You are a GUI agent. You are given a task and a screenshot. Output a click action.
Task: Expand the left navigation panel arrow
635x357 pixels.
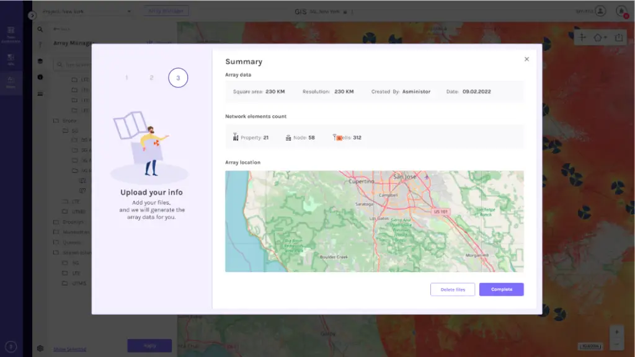(32, 15)
